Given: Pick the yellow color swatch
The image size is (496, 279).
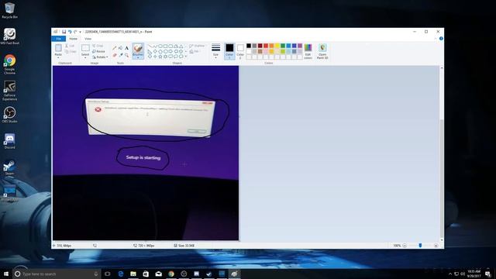Looking at the screenshot, I should point(277,46).
